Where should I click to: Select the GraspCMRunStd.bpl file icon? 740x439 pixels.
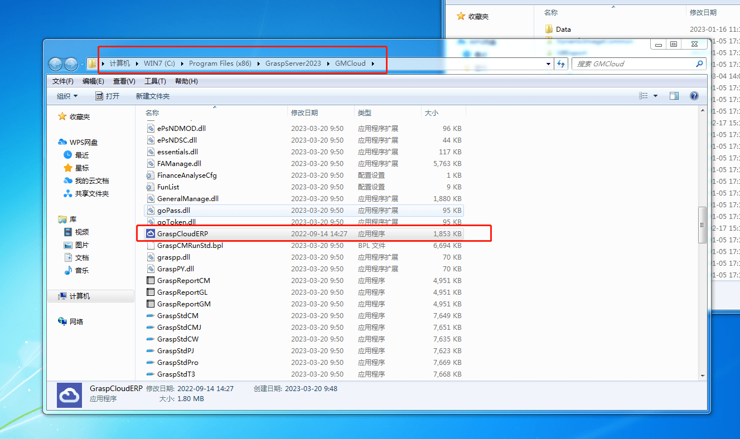(151, 245)
